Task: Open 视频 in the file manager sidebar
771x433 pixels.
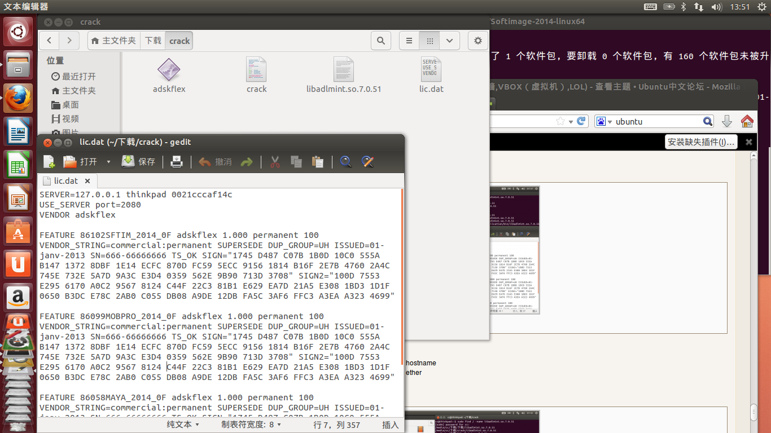Action: (x=65, y=119)
